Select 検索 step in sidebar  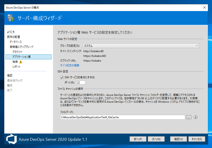click(x=15, y=62)
